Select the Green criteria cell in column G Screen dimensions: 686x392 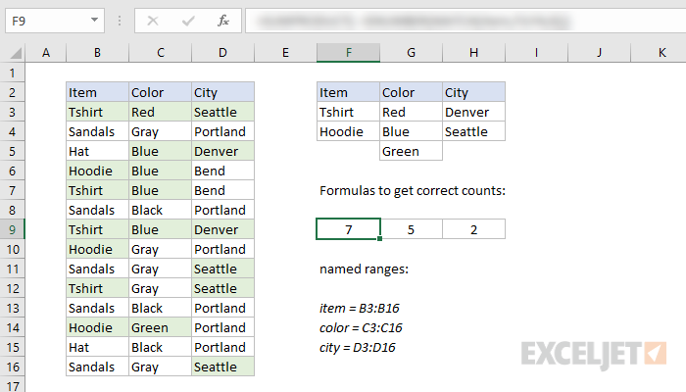411,151
